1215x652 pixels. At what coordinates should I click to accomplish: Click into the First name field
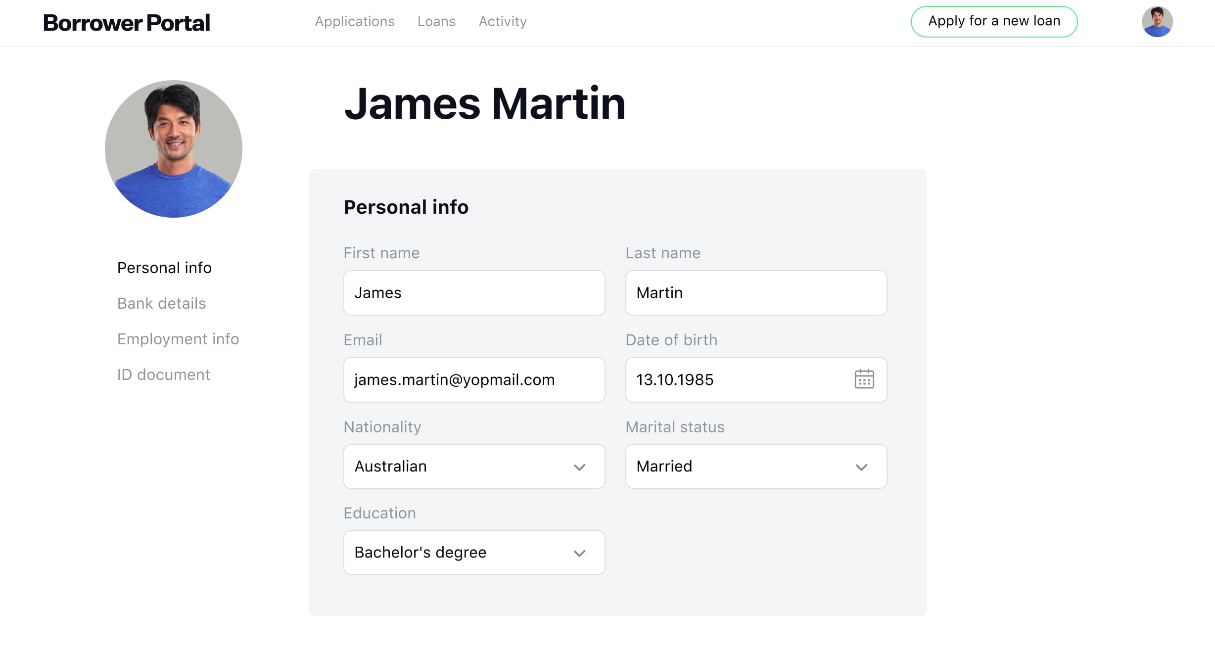click(x=474, y=293)
